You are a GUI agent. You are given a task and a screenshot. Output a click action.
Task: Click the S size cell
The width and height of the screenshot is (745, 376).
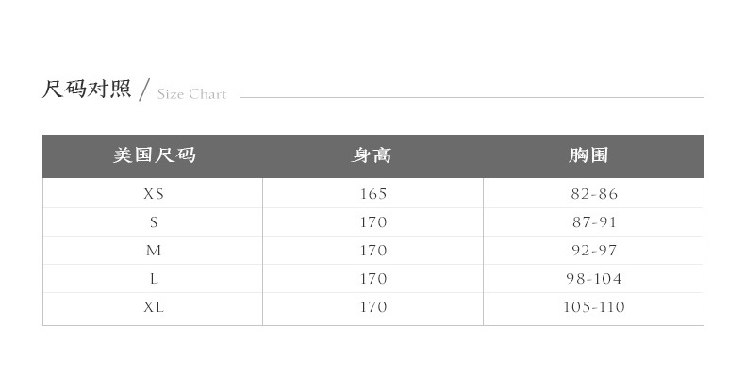tap(154, 222)
